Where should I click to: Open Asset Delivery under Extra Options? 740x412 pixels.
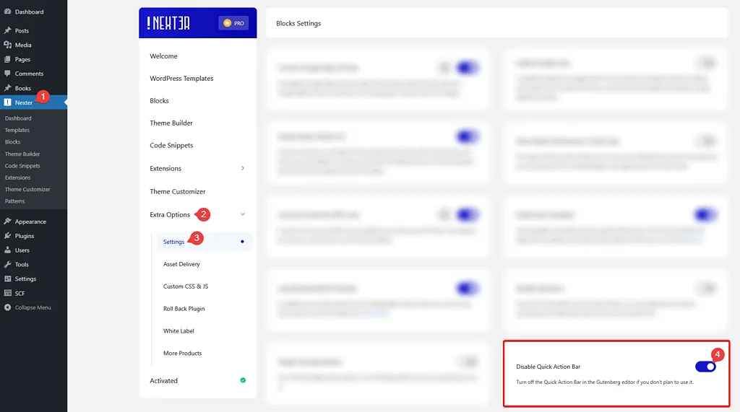pyautogui.click(x=181, y=264)
